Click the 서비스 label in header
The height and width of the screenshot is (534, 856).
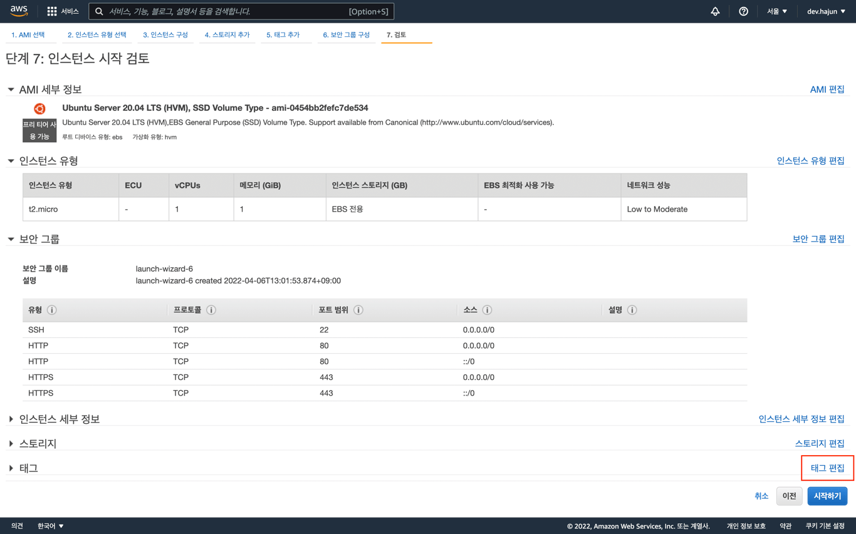coord(70,11)
